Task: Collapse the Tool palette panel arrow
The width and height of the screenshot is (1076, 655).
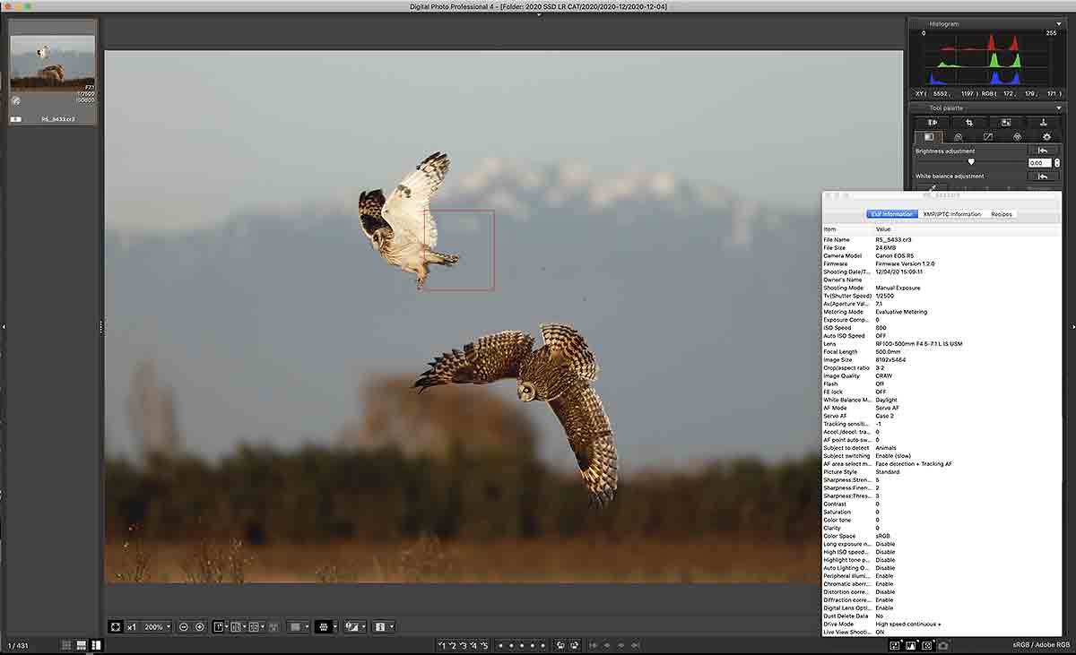Action: pos(1060,108)
